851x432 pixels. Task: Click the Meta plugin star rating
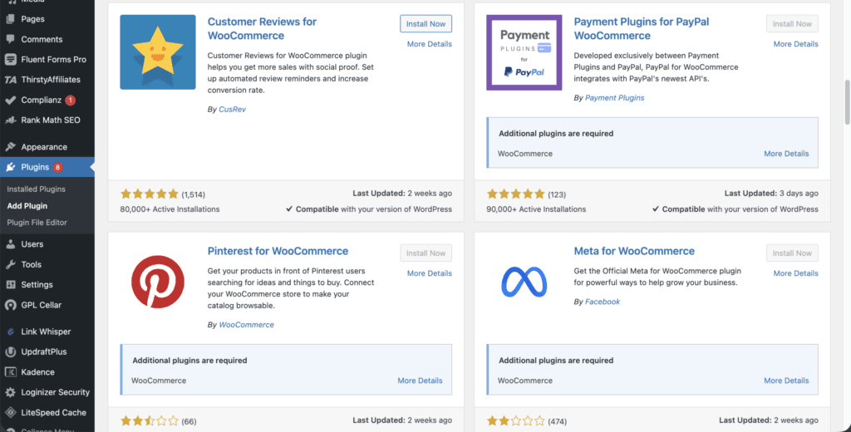click(x=515, y=420)
